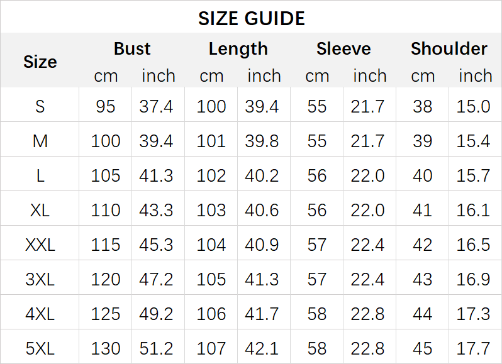Click the Size column header
Screen dimensions: 502x364
click(x=40, y=62)
